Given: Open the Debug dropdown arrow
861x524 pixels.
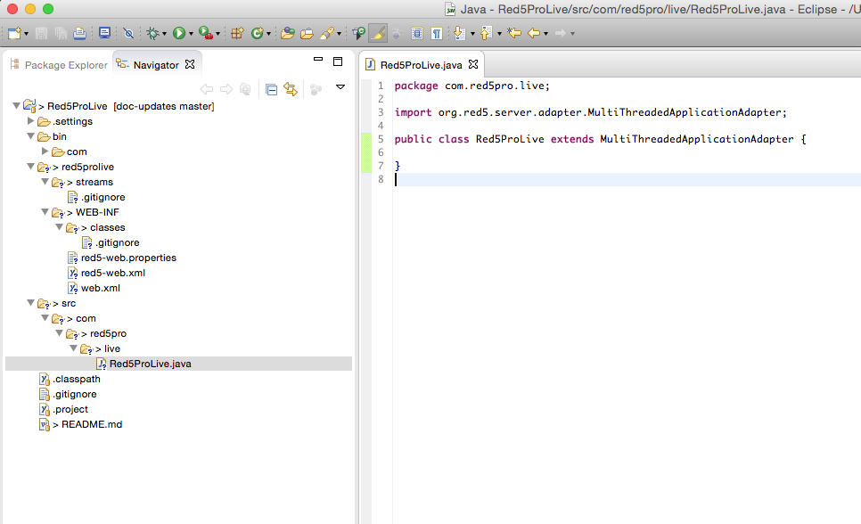Looking at the screenshot, I should (x=164, y=34).
